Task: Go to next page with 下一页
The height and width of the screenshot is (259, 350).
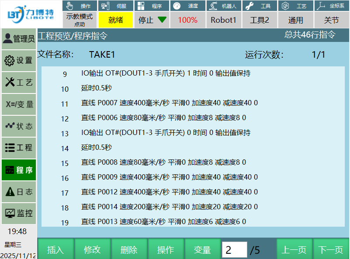Action: point(331,250)
